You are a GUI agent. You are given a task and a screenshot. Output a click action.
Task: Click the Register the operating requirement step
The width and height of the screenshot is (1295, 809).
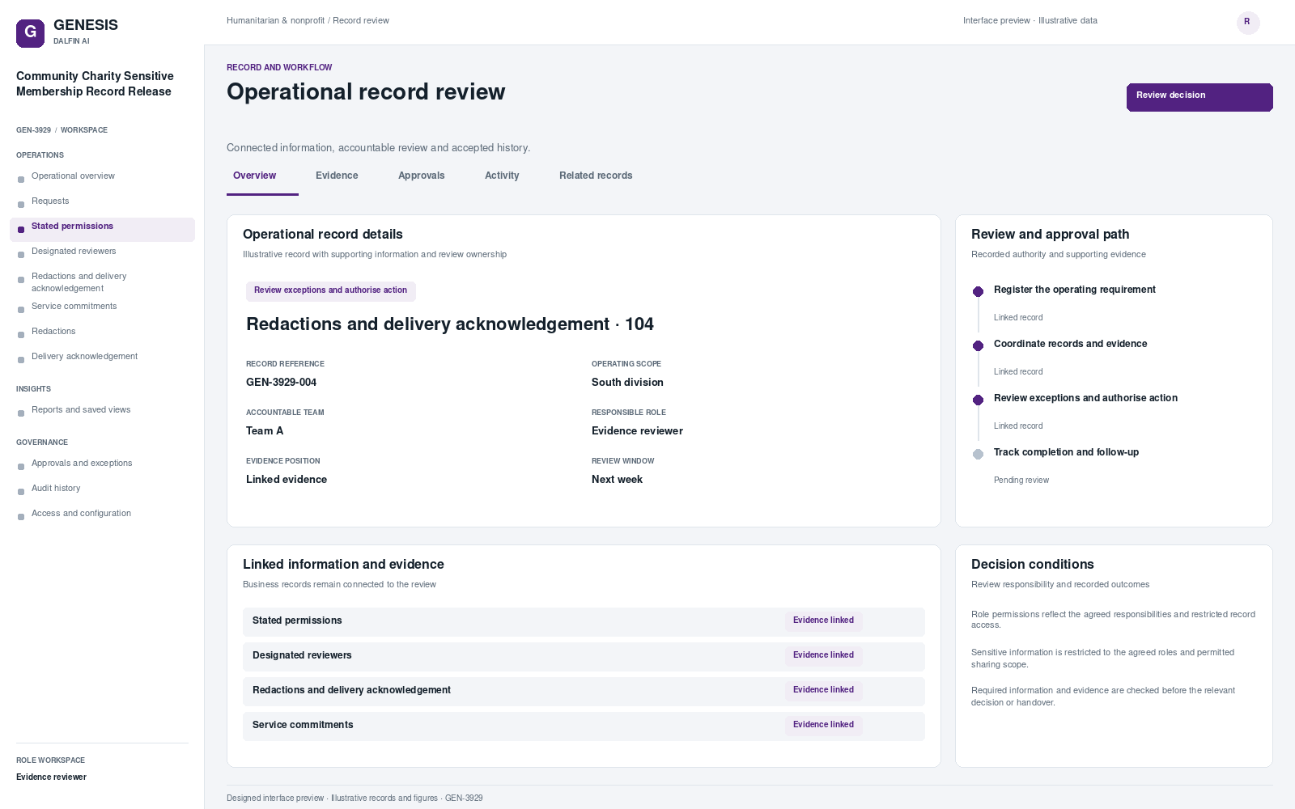coord(1074,290)
